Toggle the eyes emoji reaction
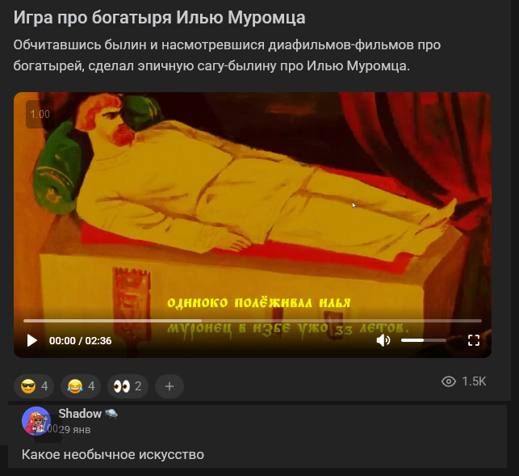Screen dimensions: 519x476 (x=128, y=386)
